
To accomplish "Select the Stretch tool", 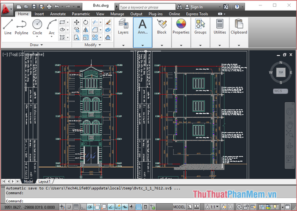I will tap(76, 37).
